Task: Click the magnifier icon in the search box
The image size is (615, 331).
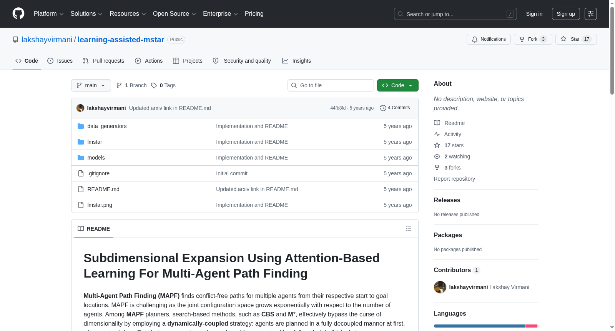Action: click(x=401, y=14)
